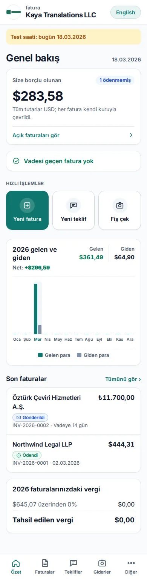Tap the camera icon on Fiş çek

pyautogui.click(x=120, y=205)
